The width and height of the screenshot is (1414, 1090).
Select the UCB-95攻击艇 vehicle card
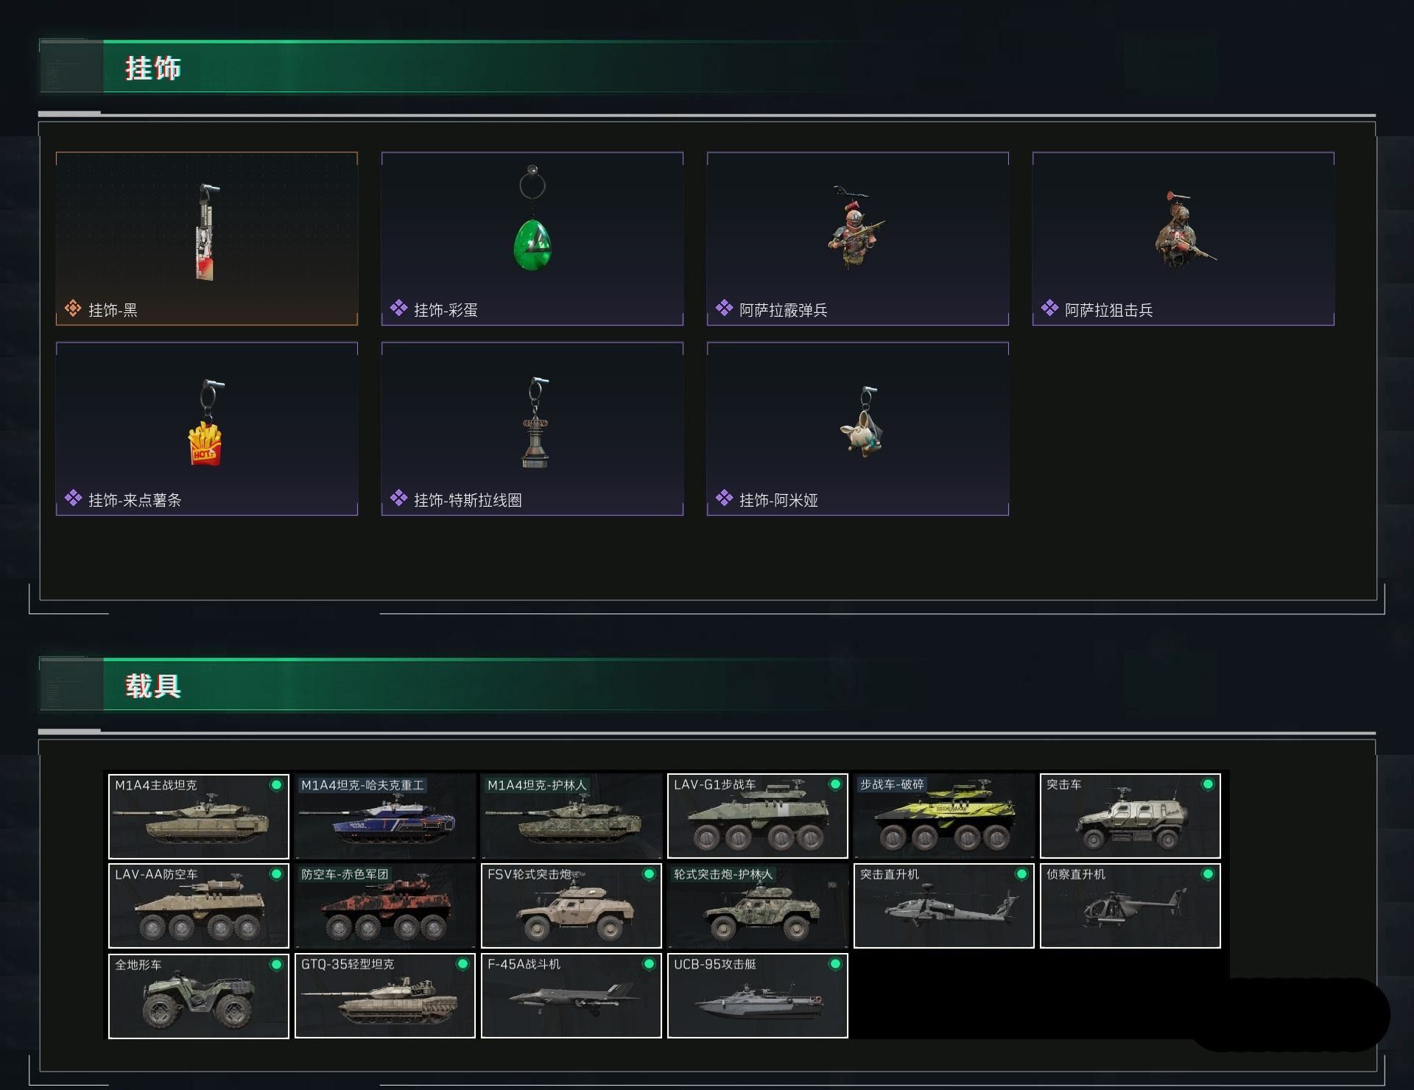point(758,996)
